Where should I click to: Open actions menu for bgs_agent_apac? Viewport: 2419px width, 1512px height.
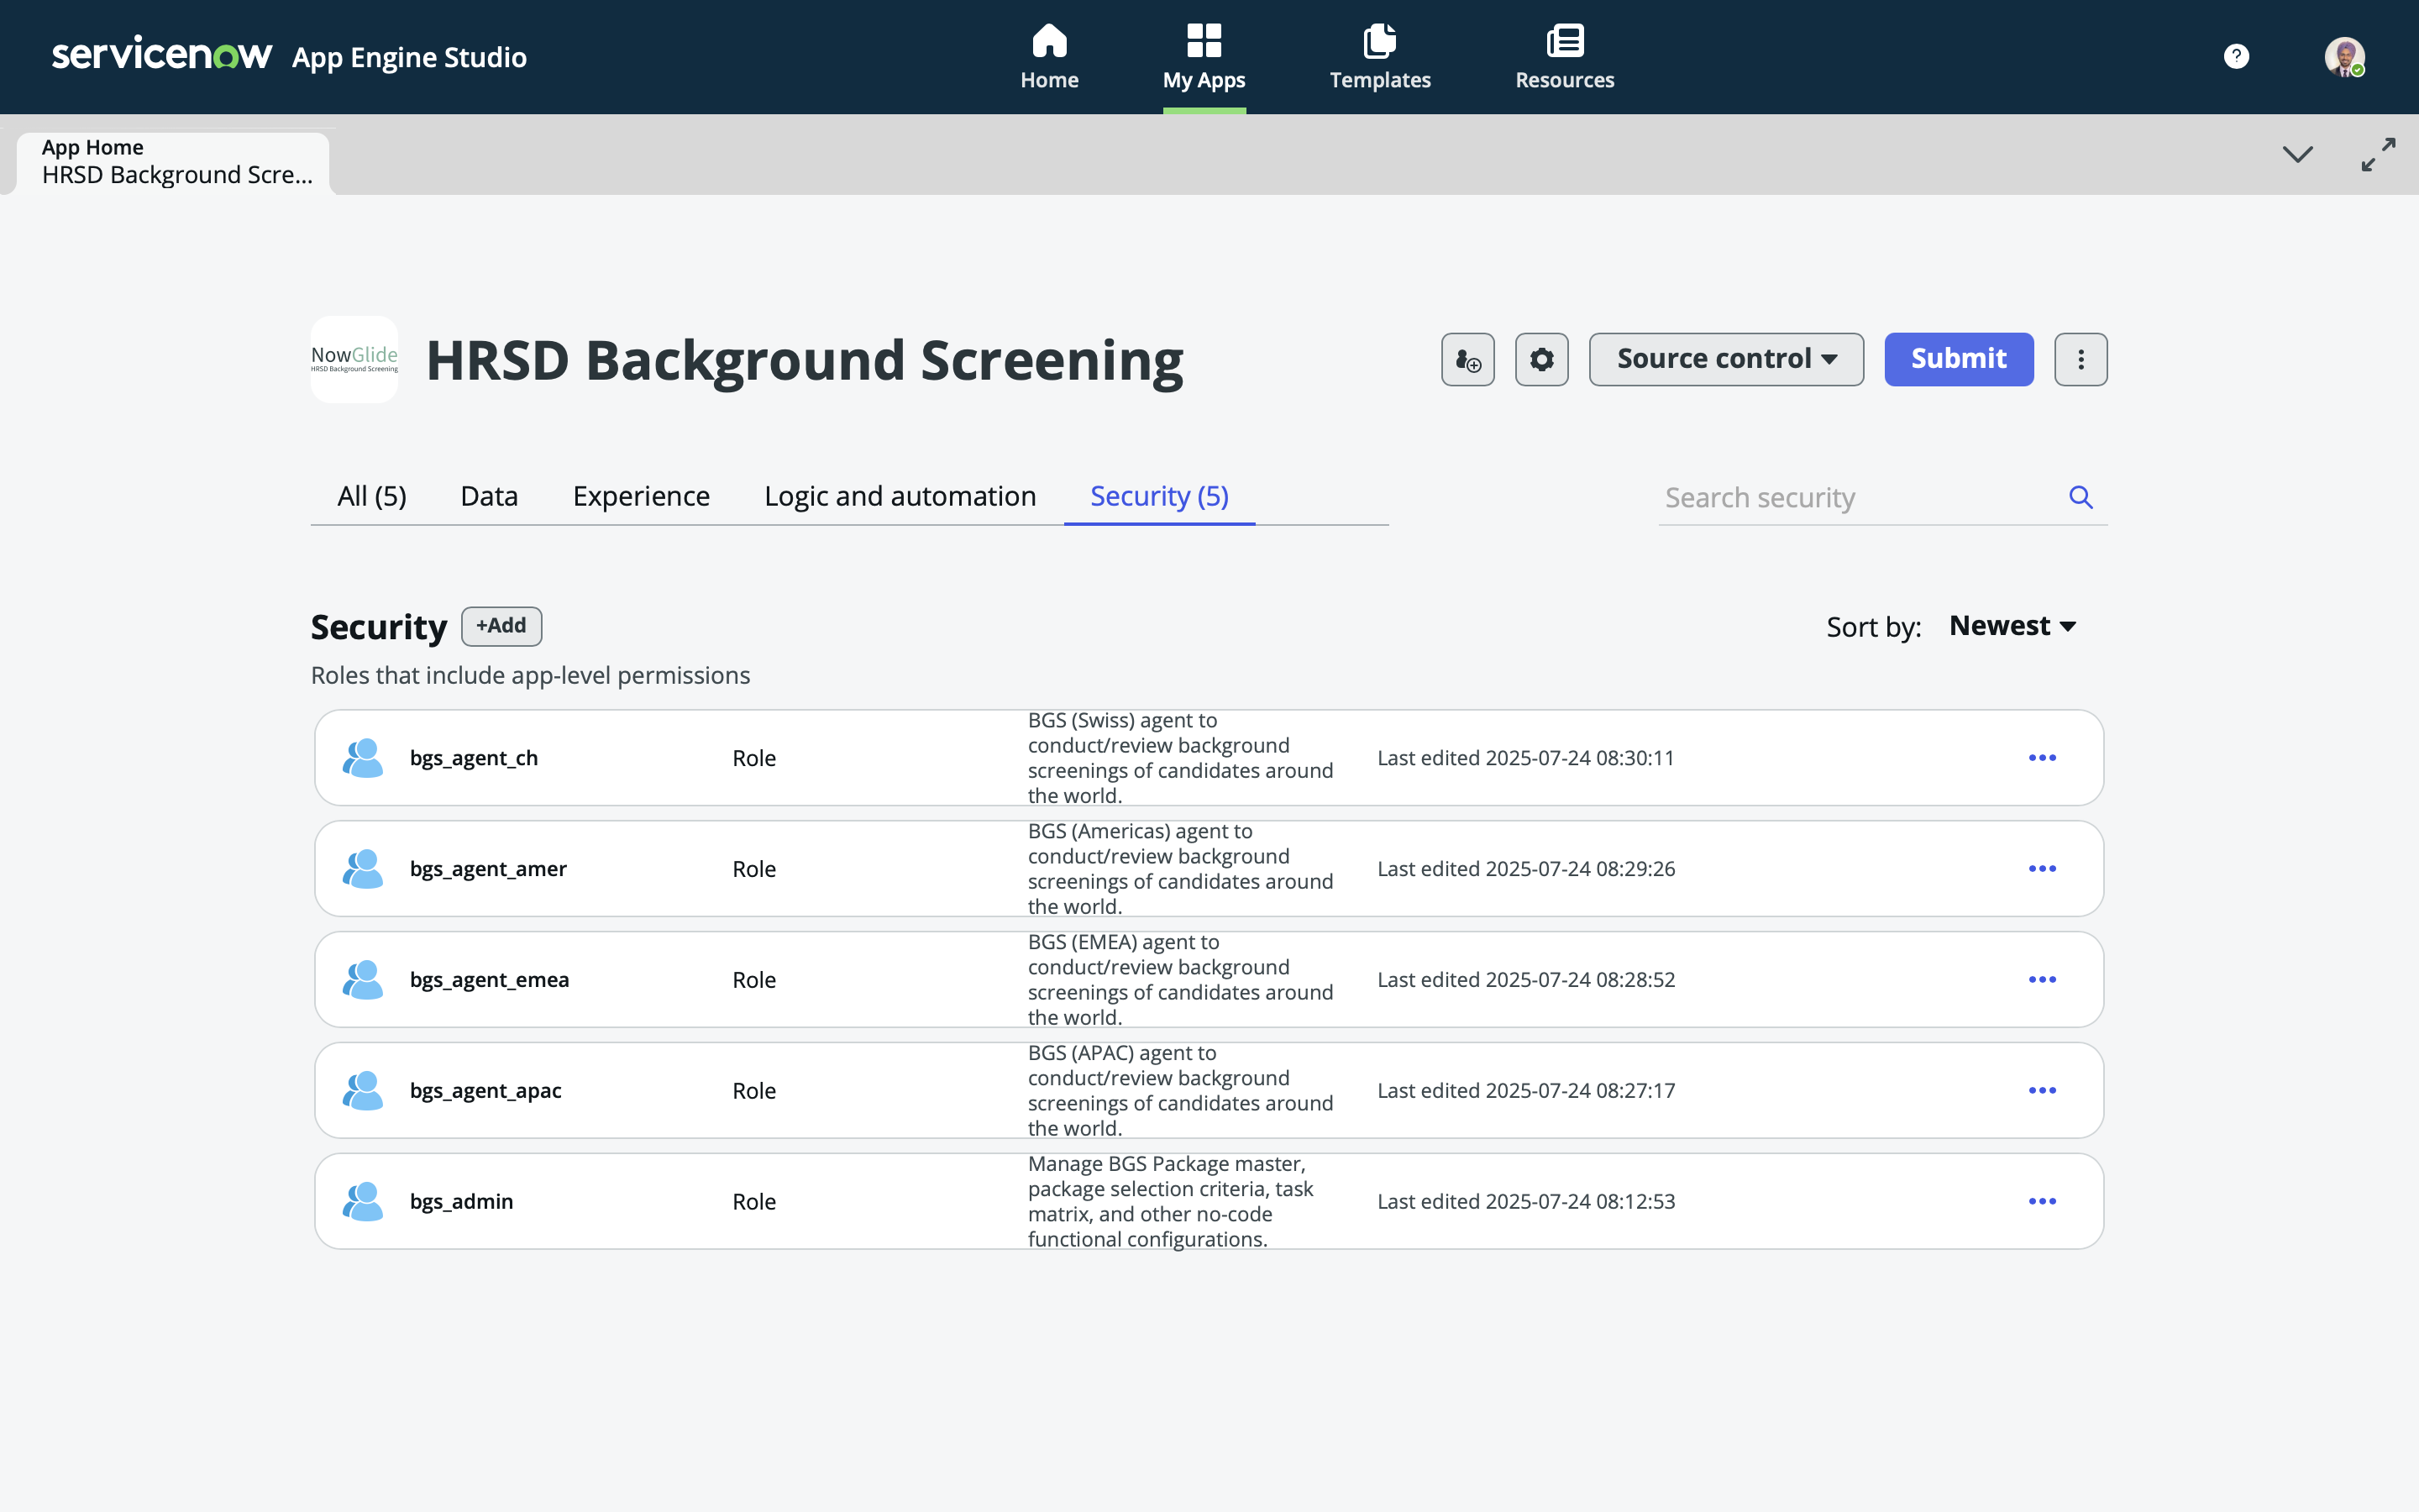point(2041,1091)
